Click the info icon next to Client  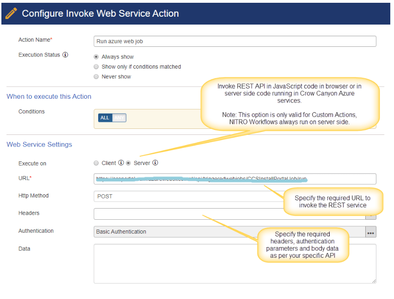pos(121,163)
